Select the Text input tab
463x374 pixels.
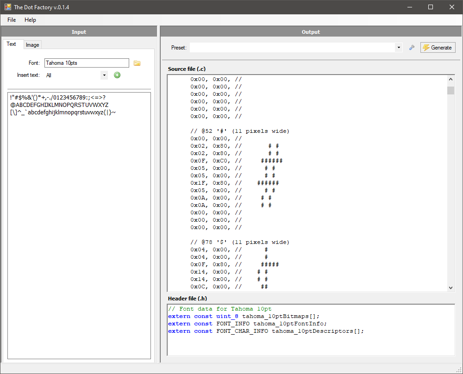click(x=12, y=44)
